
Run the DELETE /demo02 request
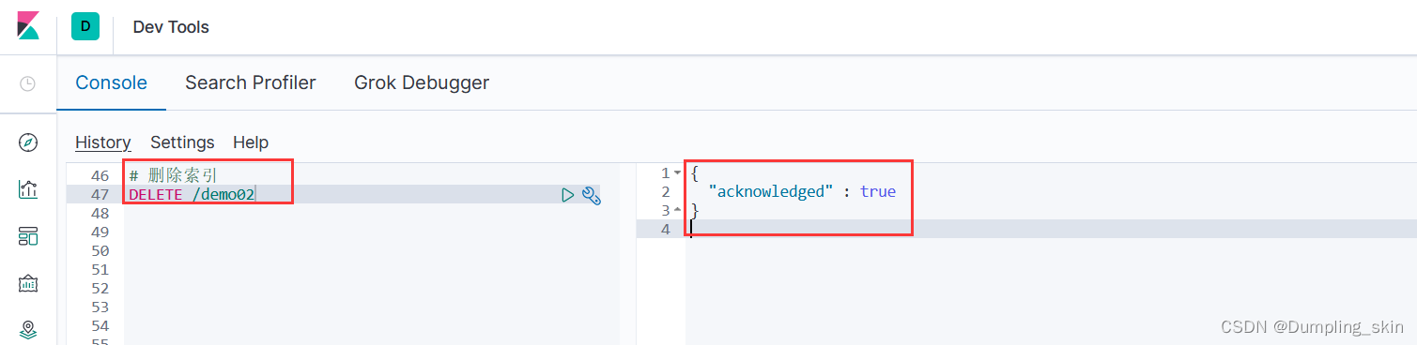567,195
